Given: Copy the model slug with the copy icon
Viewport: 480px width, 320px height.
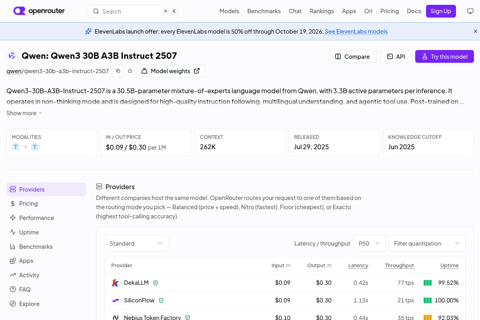Looking at the screenshot, I should point(118,71).
